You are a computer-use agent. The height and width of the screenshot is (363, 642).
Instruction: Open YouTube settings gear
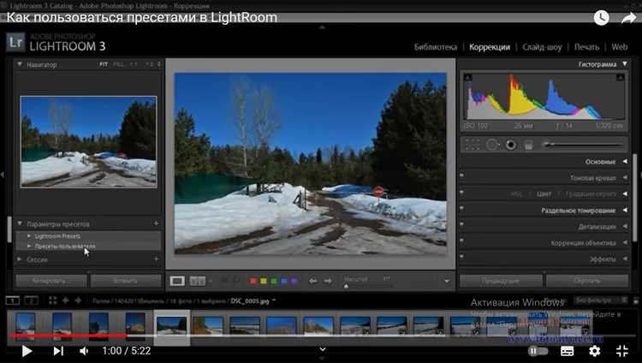[x=595, y=351]
